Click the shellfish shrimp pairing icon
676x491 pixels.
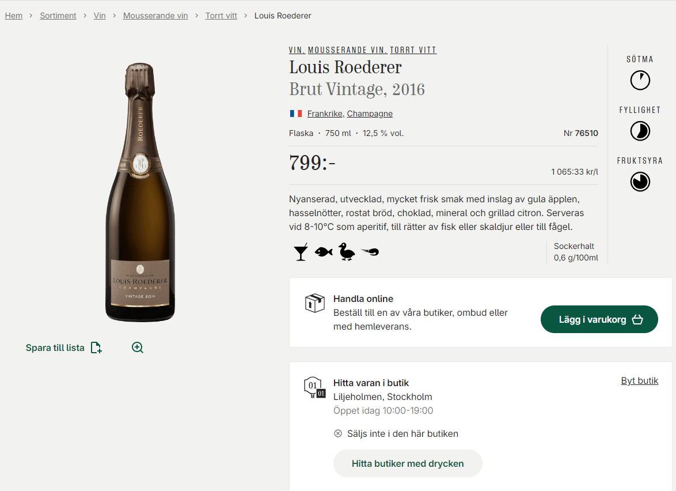[370, 252]
